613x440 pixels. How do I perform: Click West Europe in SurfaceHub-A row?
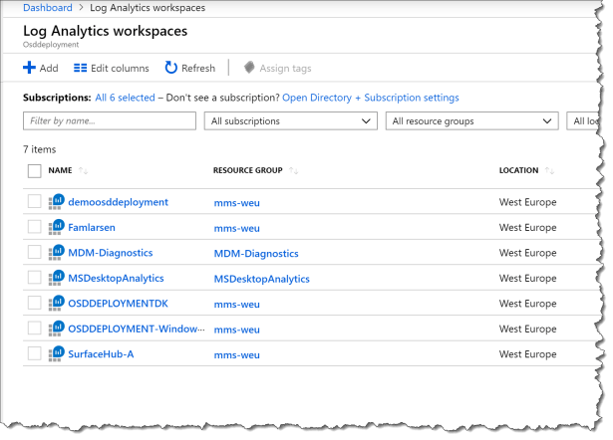(x=527, y=354)
